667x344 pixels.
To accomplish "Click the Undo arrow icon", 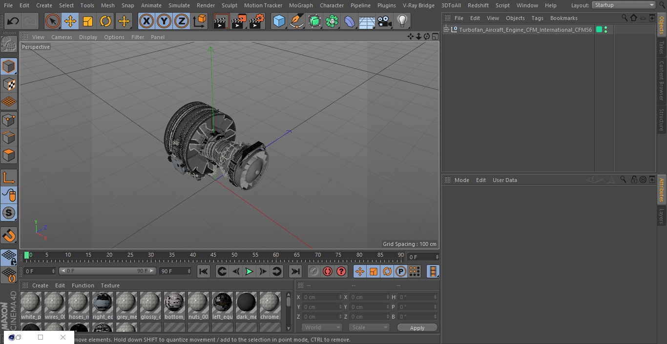I will (x=13, y=21).
